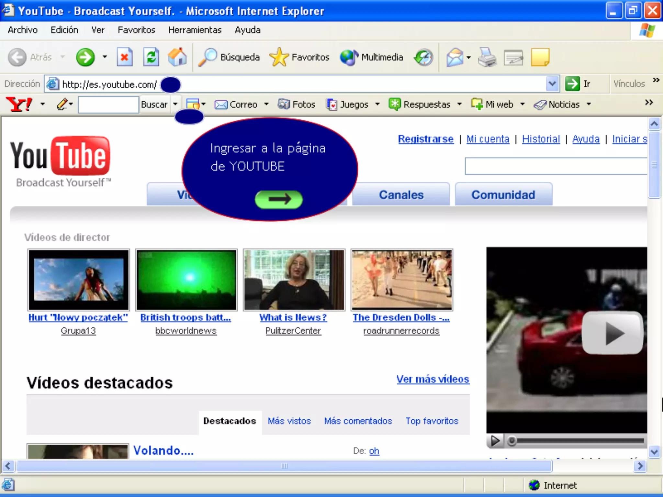Image resolution: width=663 pixels, height=497 pixels.
Task: Go to the Home page icon
Action: 177,58
